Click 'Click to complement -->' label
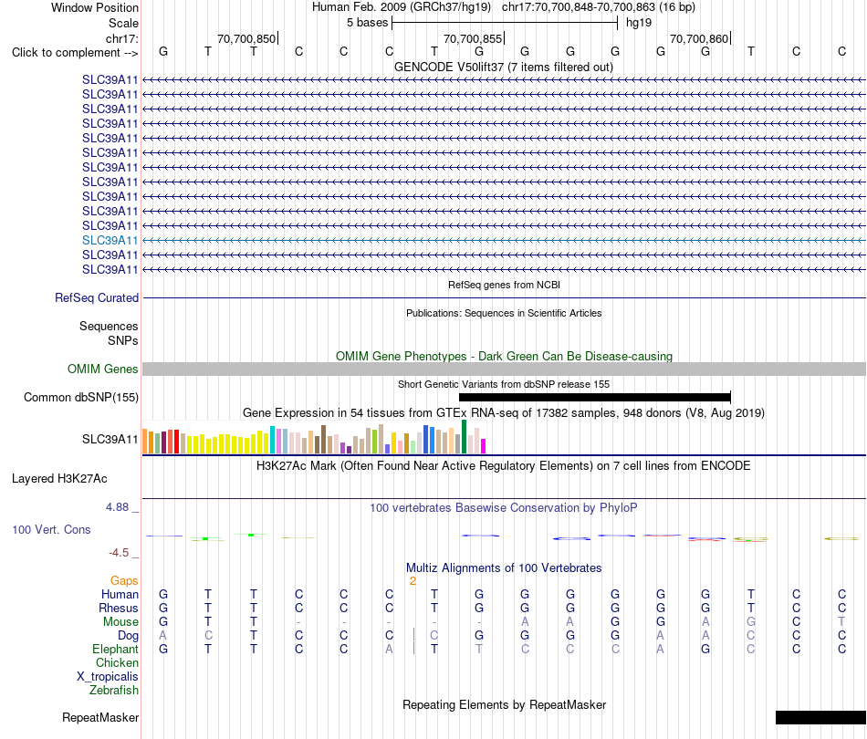Screen dimensions: 867x739 75,53
